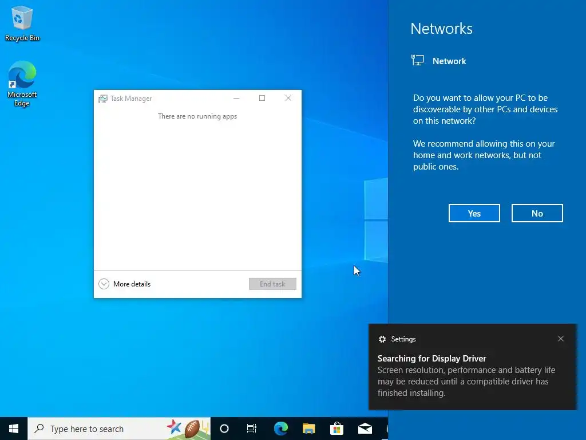Open the Recycle Bin desktop icon
The height and width of the screenshot is (440, 586).
[x=22, y=23]
